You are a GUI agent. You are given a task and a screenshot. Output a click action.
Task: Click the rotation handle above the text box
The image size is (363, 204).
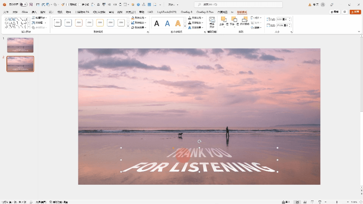point(199,142)
